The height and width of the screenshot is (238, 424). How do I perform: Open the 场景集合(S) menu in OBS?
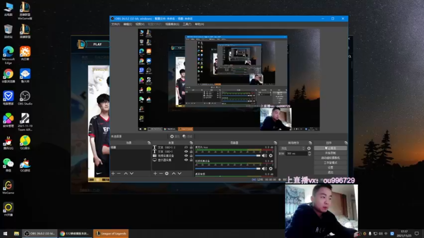click(172, 24)
